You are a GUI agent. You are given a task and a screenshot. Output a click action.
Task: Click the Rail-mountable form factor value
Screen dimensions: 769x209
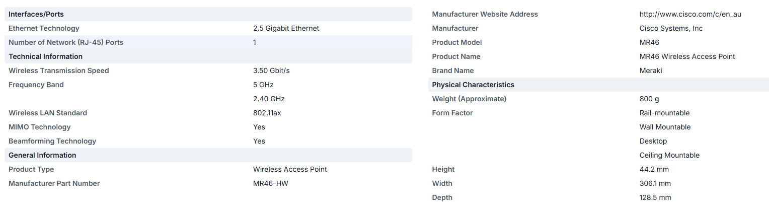[x=664, y=113]
